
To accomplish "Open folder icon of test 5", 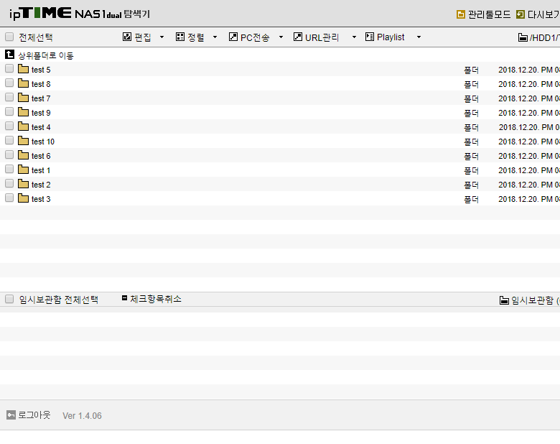I will (x=23, y=69).
